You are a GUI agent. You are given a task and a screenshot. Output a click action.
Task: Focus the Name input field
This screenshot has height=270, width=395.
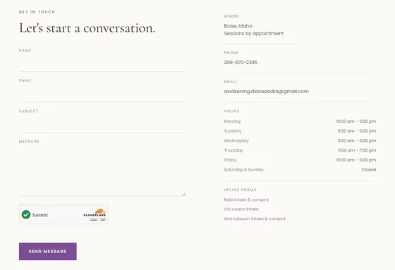[x=102, y=63]
